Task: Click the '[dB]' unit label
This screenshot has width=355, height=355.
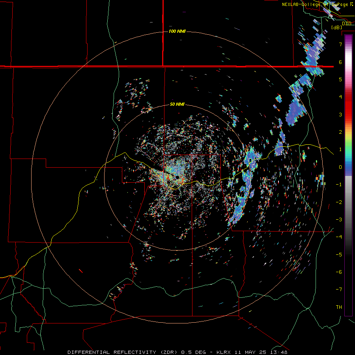Action: [337, 27]
